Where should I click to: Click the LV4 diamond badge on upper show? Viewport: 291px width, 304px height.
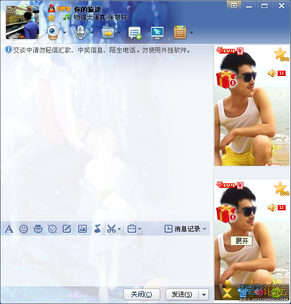click(226, 50)
